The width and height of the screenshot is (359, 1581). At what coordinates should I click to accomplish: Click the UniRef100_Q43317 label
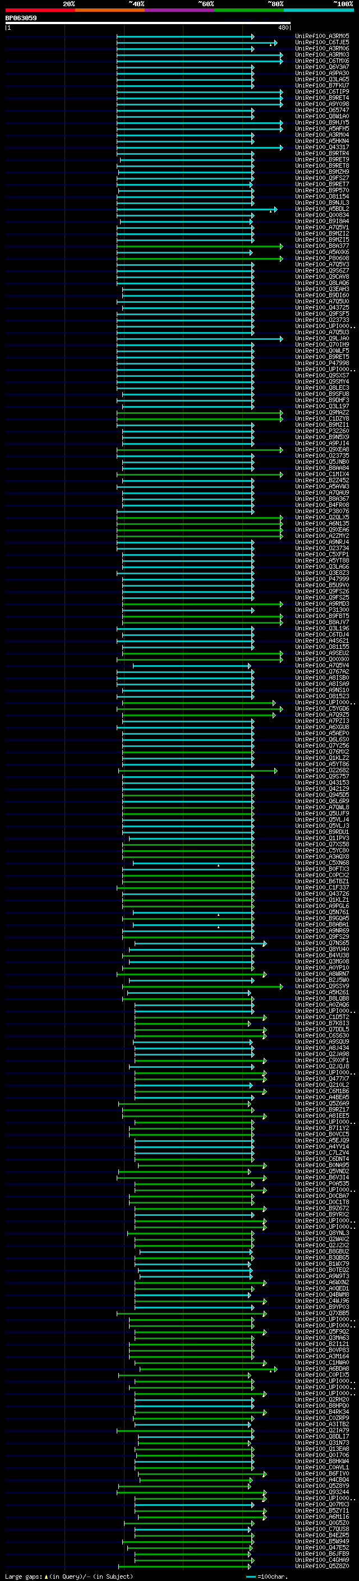tap(322, 148)
